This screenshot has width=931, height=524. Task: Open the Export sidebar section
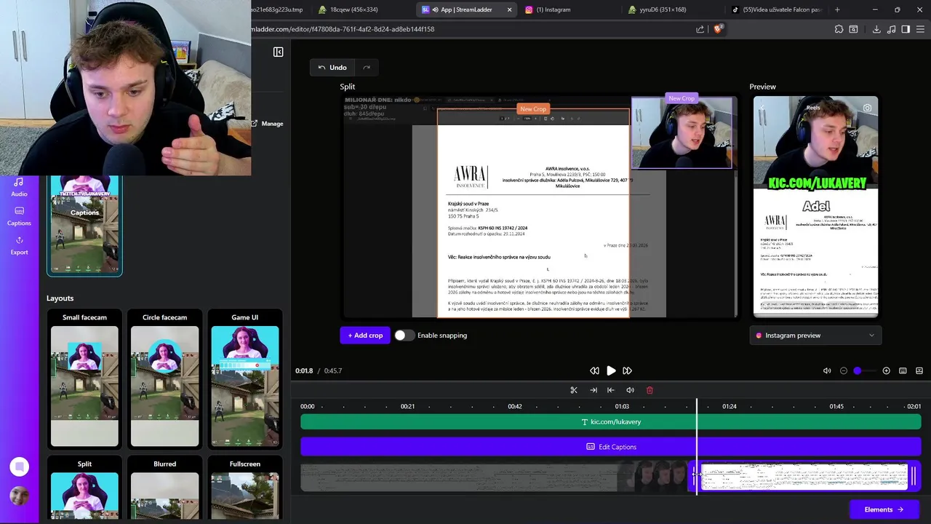[19, 246]
